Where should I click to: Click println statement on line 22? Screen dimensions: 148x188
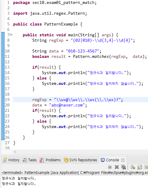click(86, 116)
